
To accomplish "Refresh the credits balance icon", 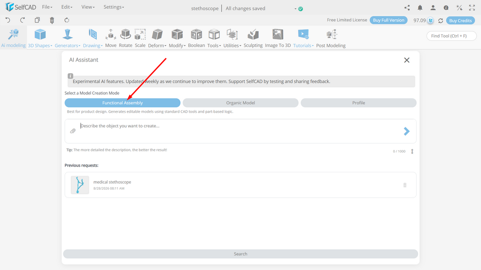I will (x=441, y=21).
